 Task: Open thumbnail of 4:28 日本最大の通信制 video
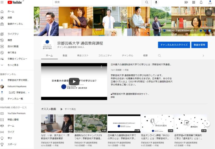tap(124, 124)
